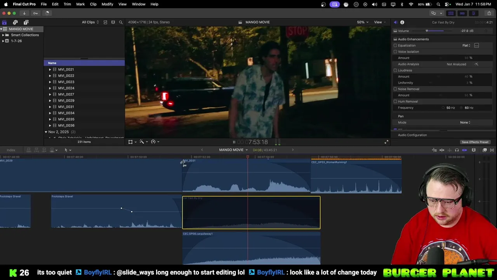Image resolution: width=497 pixels, height=280 pixels.
Task: Show the Libraries sidebar clapper icon
Action: [4, 22]
